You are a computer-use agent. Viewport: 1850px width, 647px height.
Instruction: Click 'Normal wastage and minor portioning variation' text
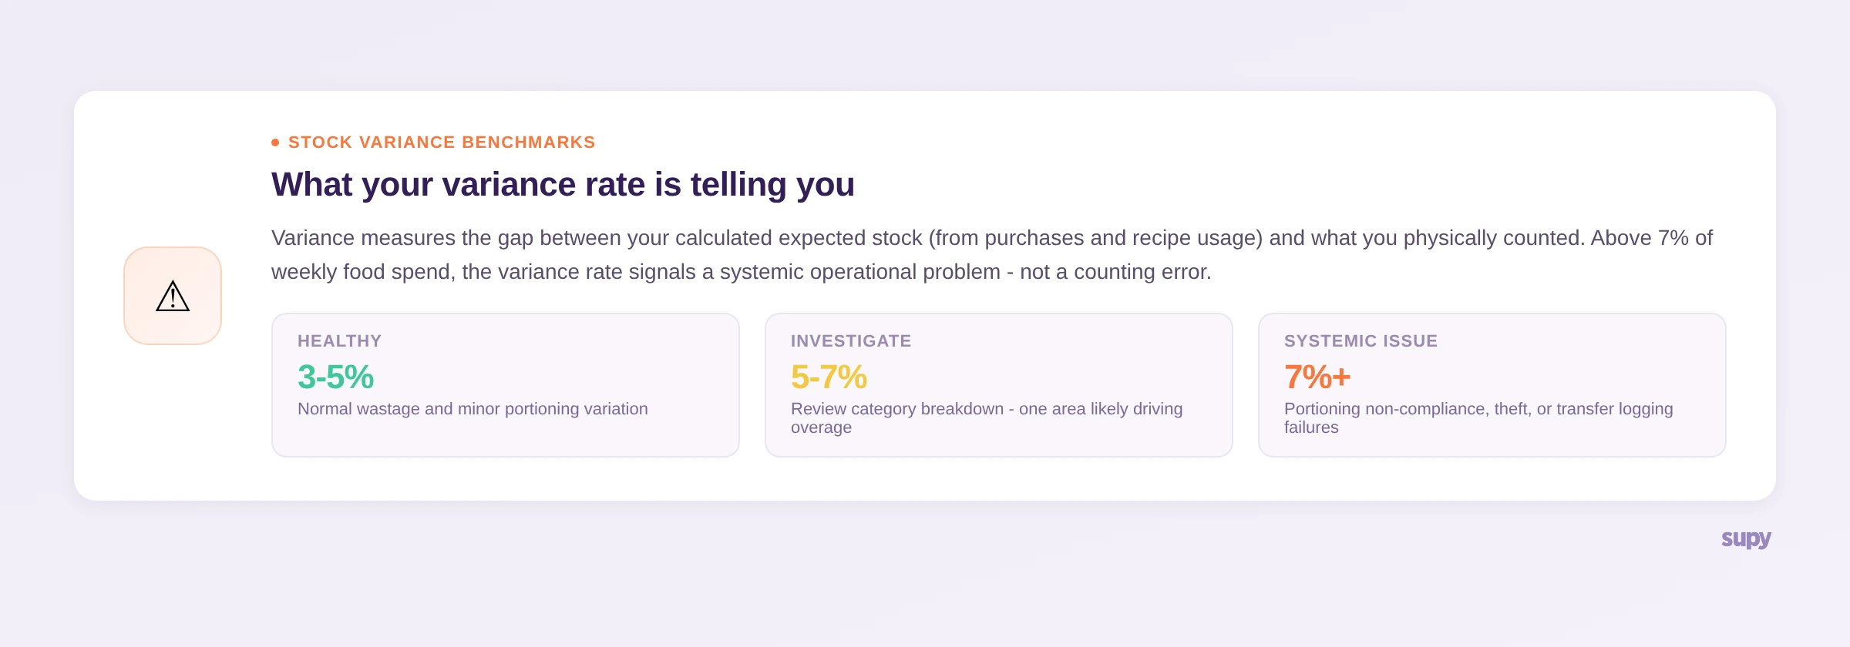[x=473, y=409]
